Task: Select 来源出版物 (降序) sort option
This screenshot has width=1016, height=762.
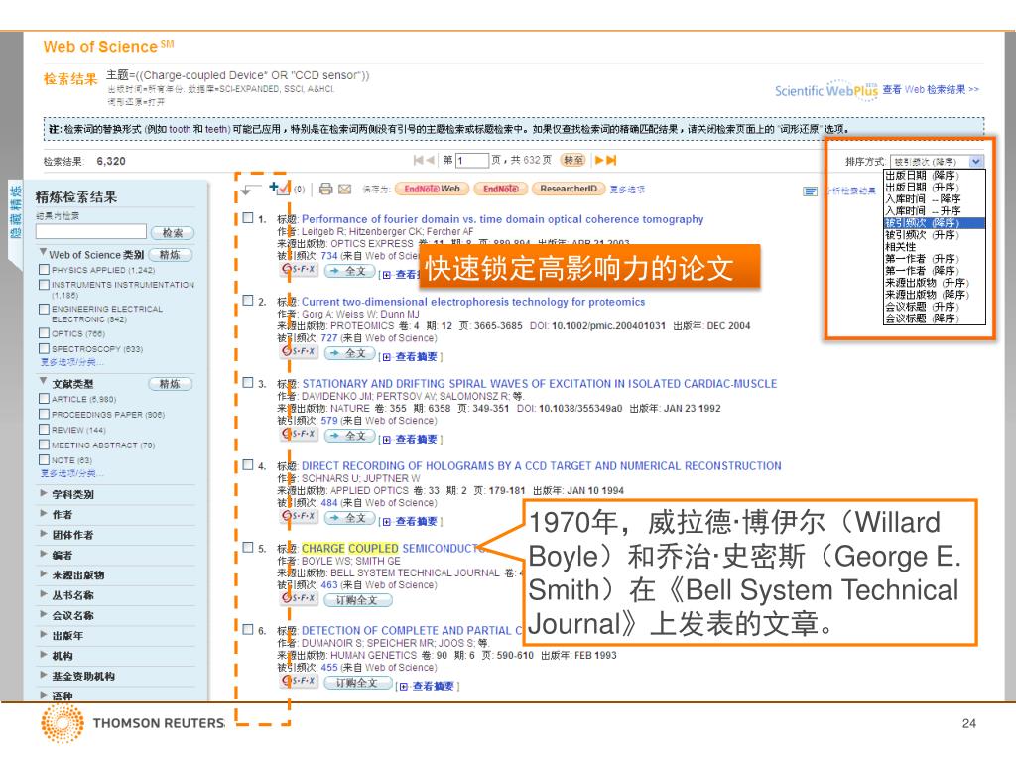Action: [x=935, y=295]
